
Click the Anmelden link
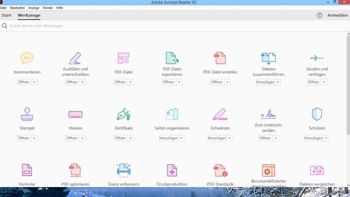click(338, 15)
